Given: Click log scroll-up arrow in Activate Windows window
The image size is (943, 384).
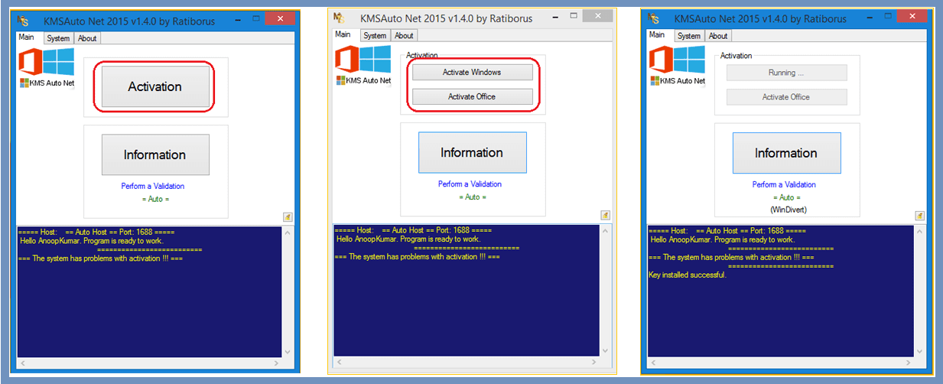Looking at the screenshot, I should click(x=605, y=230).
